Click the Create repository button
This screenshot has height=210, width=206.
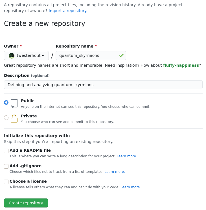[x=26, y=203]
